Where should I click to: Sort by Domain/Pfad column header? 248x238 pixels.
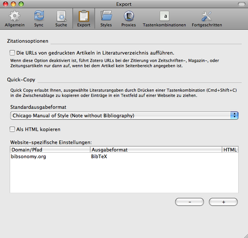(50, 149)
